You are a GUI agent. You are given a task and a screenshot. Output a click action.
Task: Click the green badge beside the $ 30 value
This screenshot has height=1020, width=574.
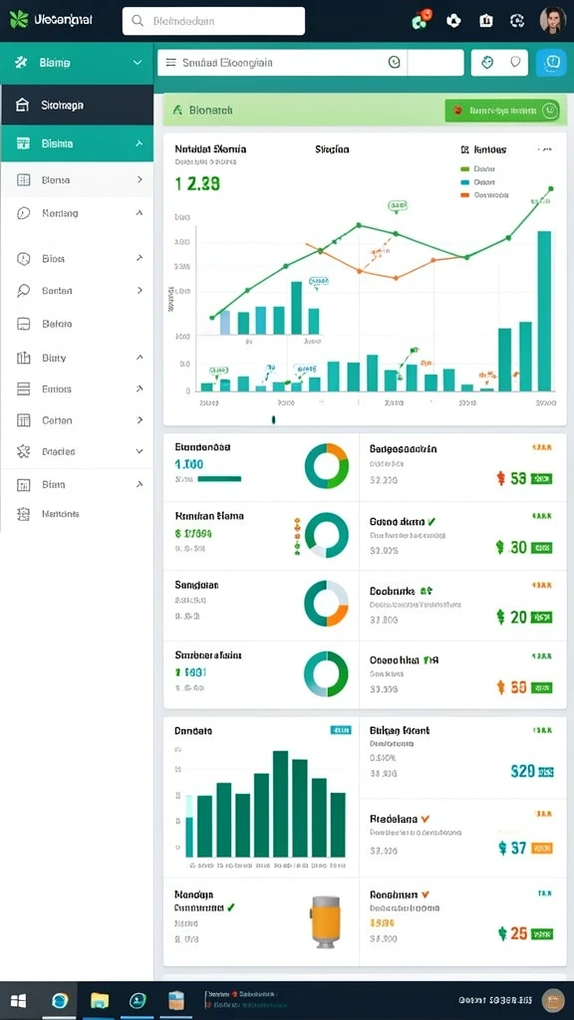point(541,549)
